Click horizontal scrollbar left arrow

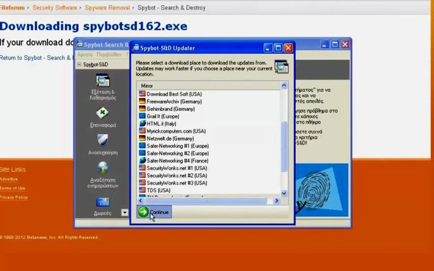(141, 201)
